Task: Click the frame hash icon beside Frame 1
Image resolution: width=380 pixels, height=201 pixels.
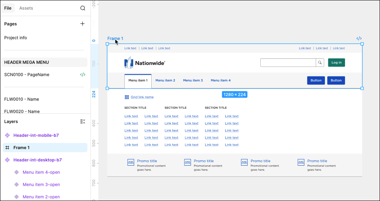Action: (8, 148)
